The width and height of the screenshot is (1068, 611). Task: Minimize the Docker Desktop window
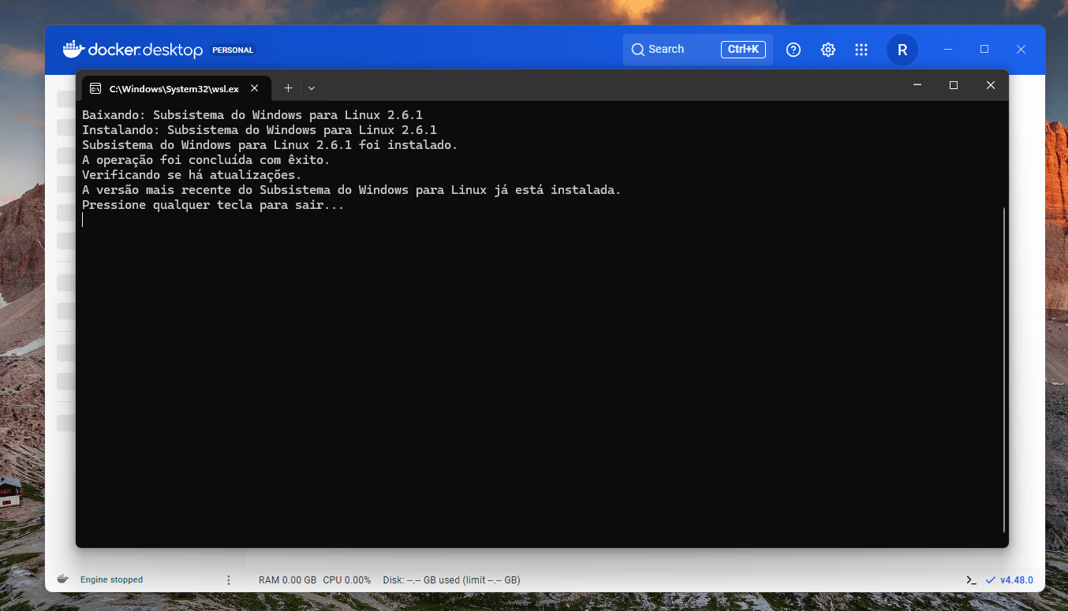[947, 49]
